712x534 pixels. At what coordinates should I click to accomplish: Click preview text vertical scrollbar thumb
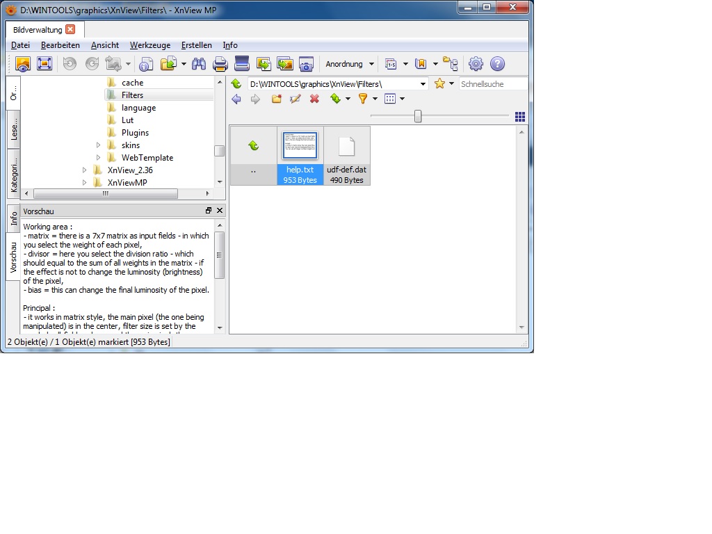(x=219, y=254)
